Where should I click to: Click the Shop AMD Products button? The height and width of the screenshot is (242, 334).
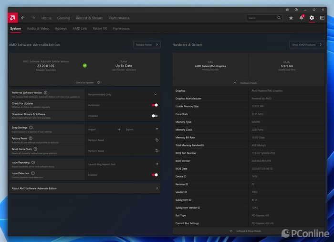click(307, 44)
